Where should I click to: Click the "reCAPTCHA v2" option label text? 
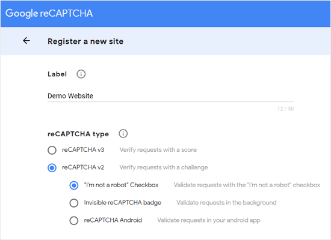83,167
